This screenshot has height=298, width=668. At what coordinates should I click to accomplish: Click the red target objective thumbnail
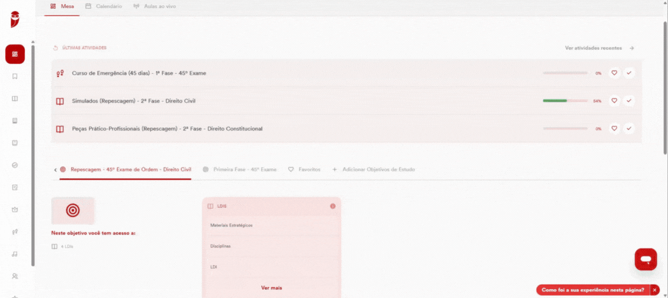[x=73, y=211]
